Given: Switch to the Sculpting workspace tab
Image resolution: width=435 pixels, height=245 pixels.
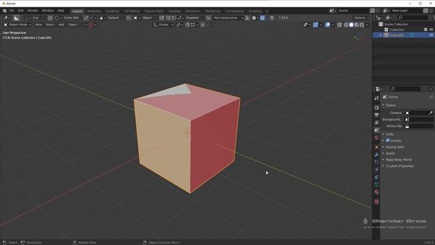Looking at the screenshot, I should [113, 11].
